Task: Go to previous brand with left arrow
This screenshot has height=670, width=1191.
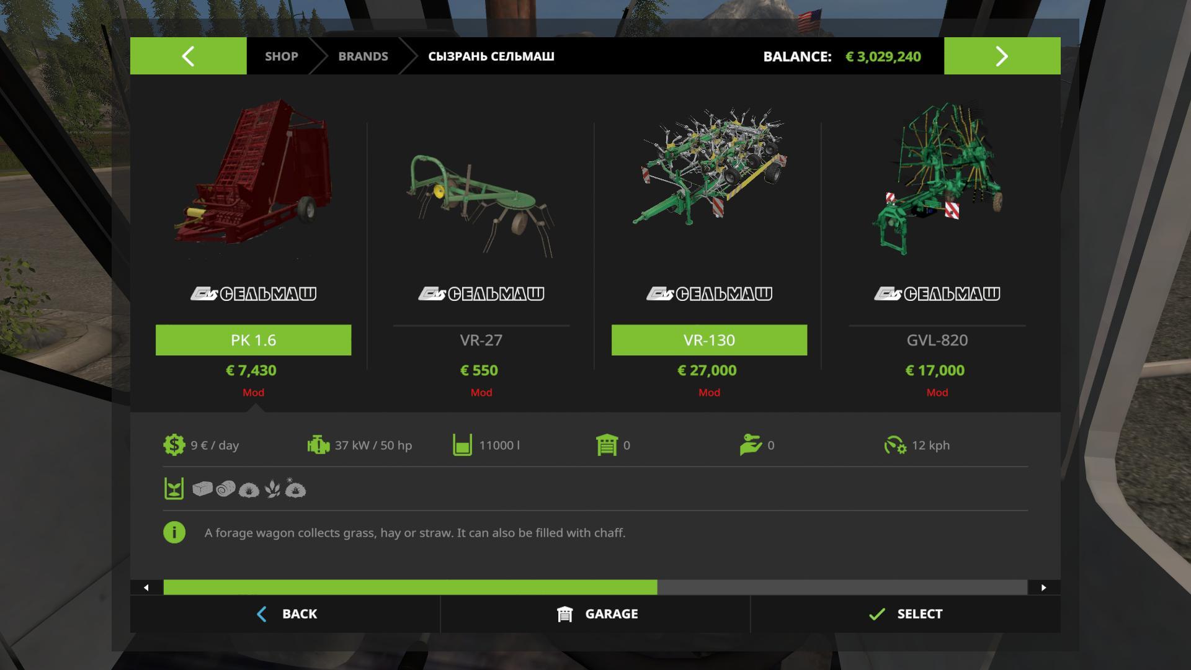Action: (188, 56)
